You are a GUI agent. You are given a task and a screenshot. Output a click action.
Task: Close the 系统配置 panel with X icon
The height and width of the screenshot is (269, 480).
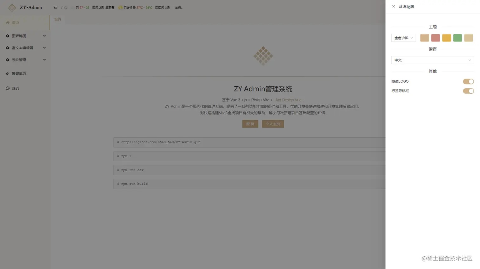pos(393,6)
